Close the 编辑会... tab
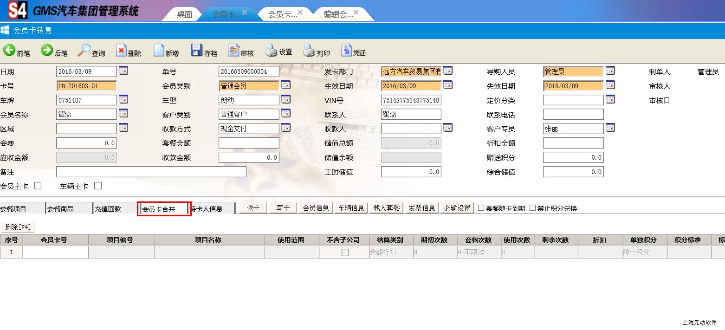The width and height of the screenshot is (725, 330). 356,13
